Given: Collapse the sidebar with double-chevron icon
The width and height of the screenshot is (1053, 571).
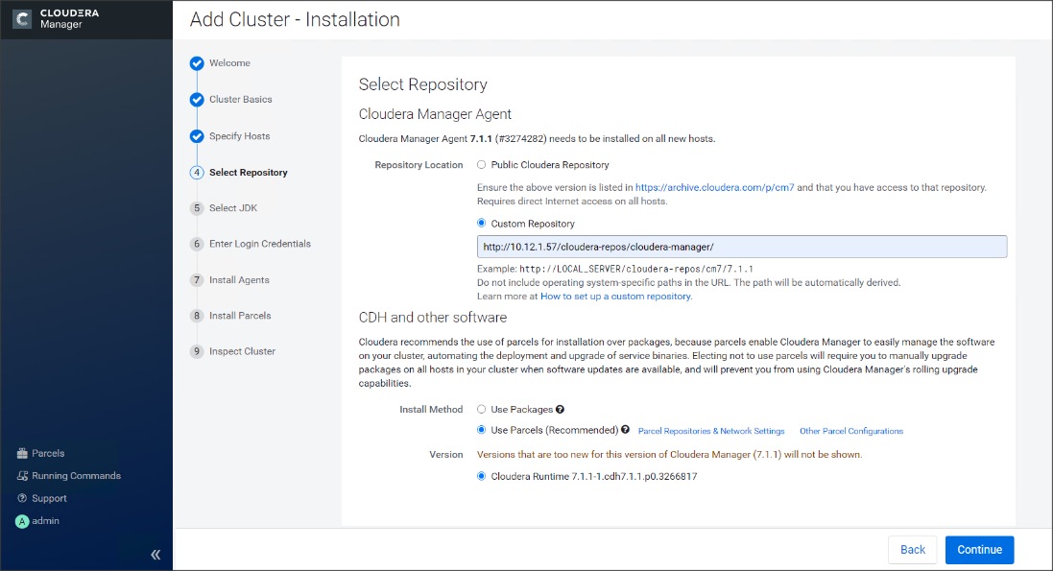Looking at the screenshot, I should (x=156, y=555).
